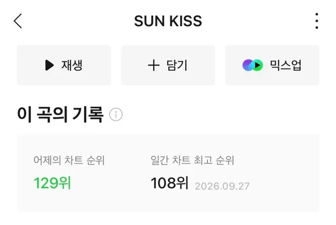This screenshot has width=336, height=225.
Task: Tap the 2026.09.27 peak date text
Action: click(x=222, y=186)
